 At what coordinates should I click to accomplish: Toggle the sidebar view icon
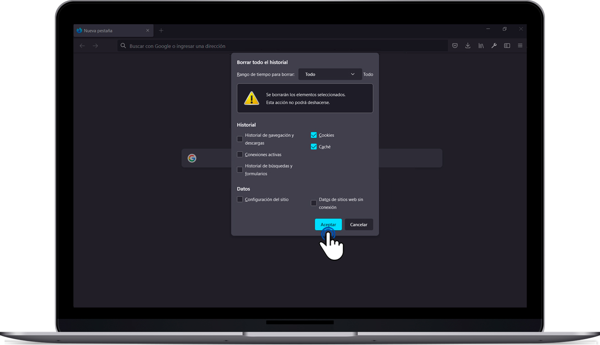pos(507,46)
